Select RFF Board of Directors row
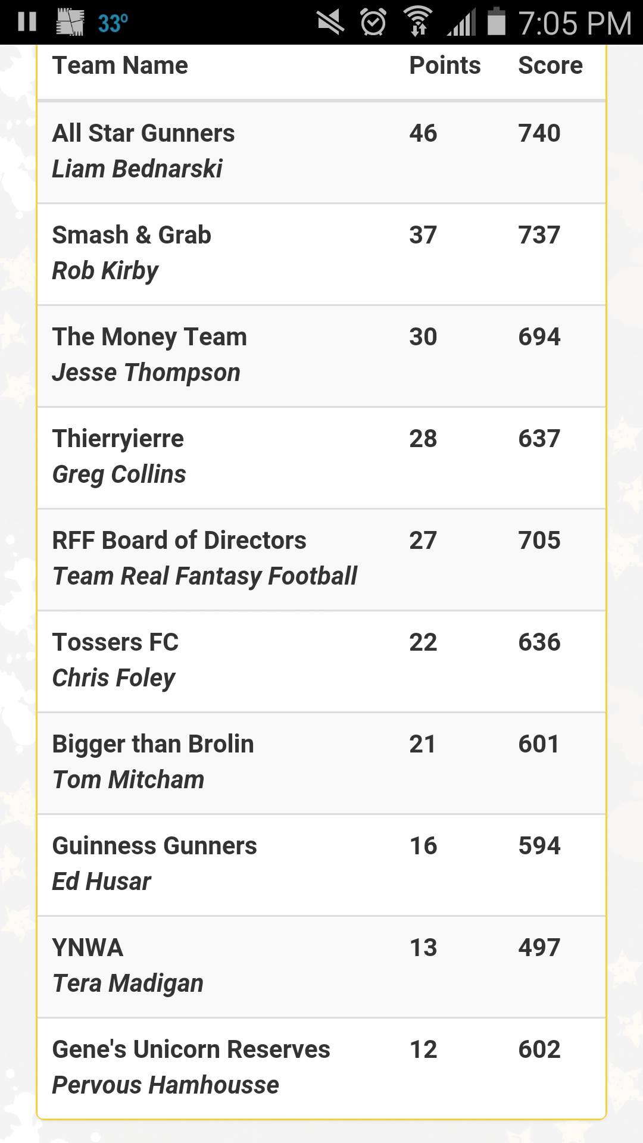 click(x=321, y=560)
